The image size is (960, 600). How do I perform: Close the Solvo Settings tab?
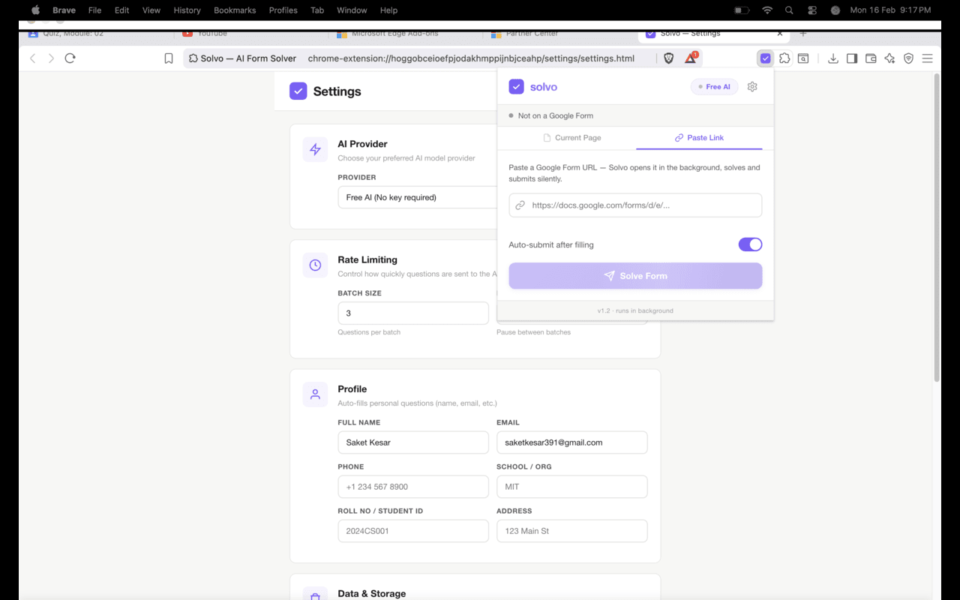780,34
